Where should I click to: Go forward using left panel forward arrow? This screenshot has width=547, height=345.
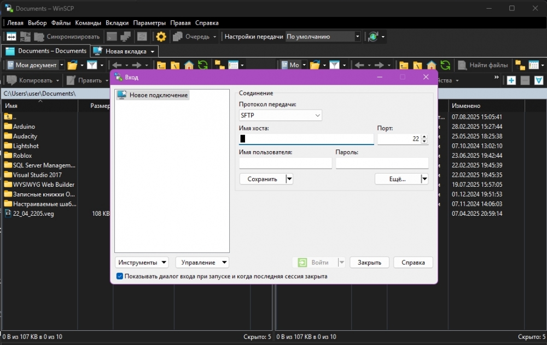(137, 65)
